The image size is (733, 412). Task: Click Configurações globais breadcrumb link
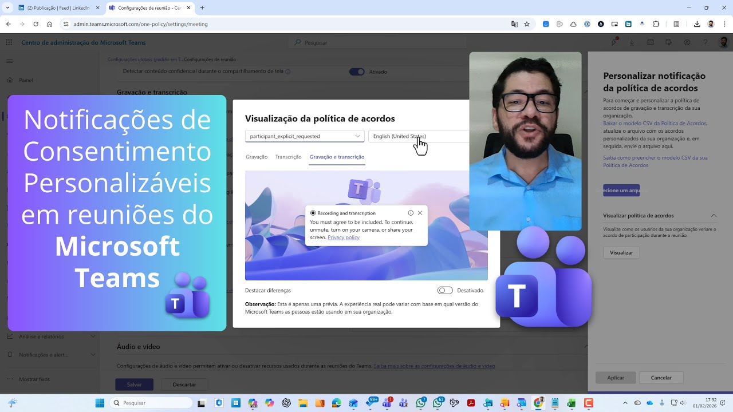pos(144,60)
